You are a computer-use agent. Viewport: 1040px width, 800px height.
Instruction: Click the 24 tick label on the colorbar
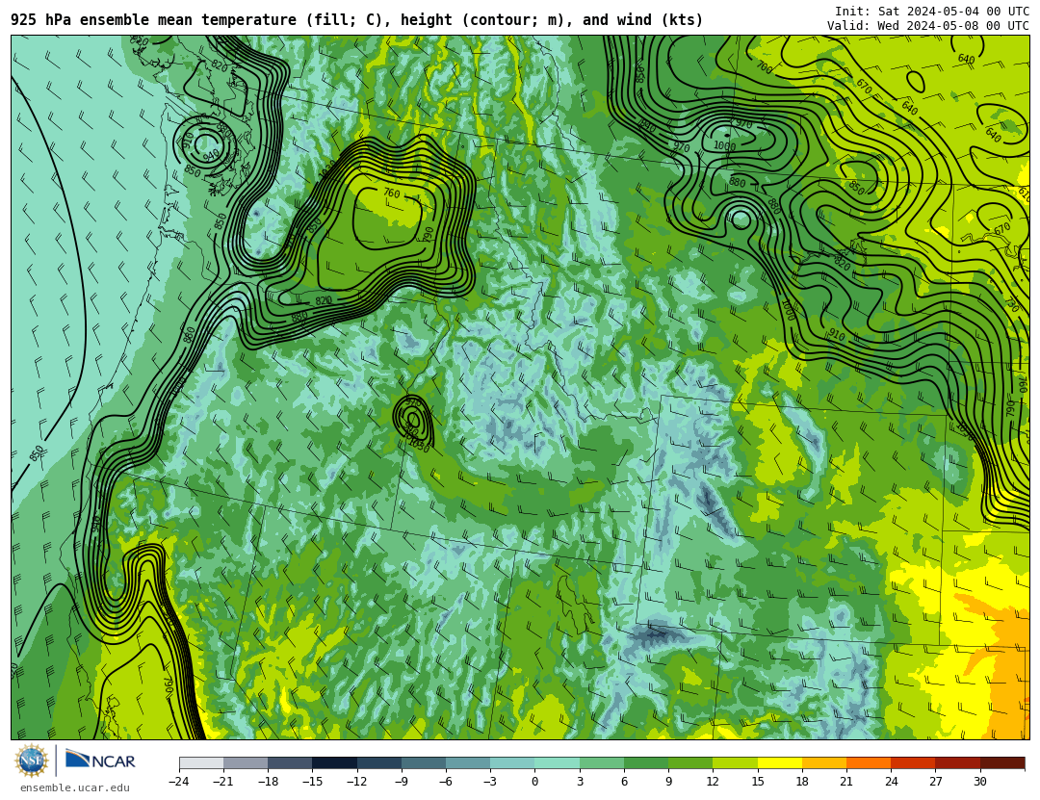pos(891,782)
